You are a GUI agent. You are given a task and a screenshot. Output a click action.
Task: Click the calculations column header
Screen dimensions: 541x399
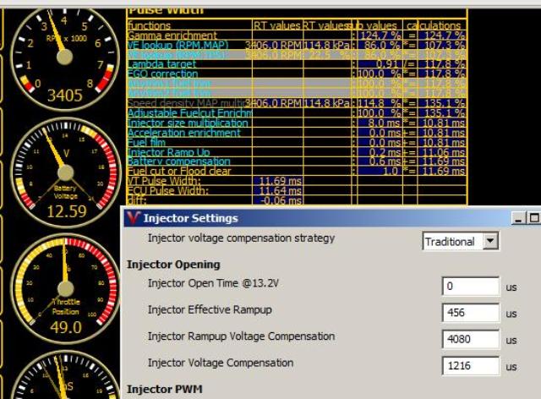coord(434,25)
